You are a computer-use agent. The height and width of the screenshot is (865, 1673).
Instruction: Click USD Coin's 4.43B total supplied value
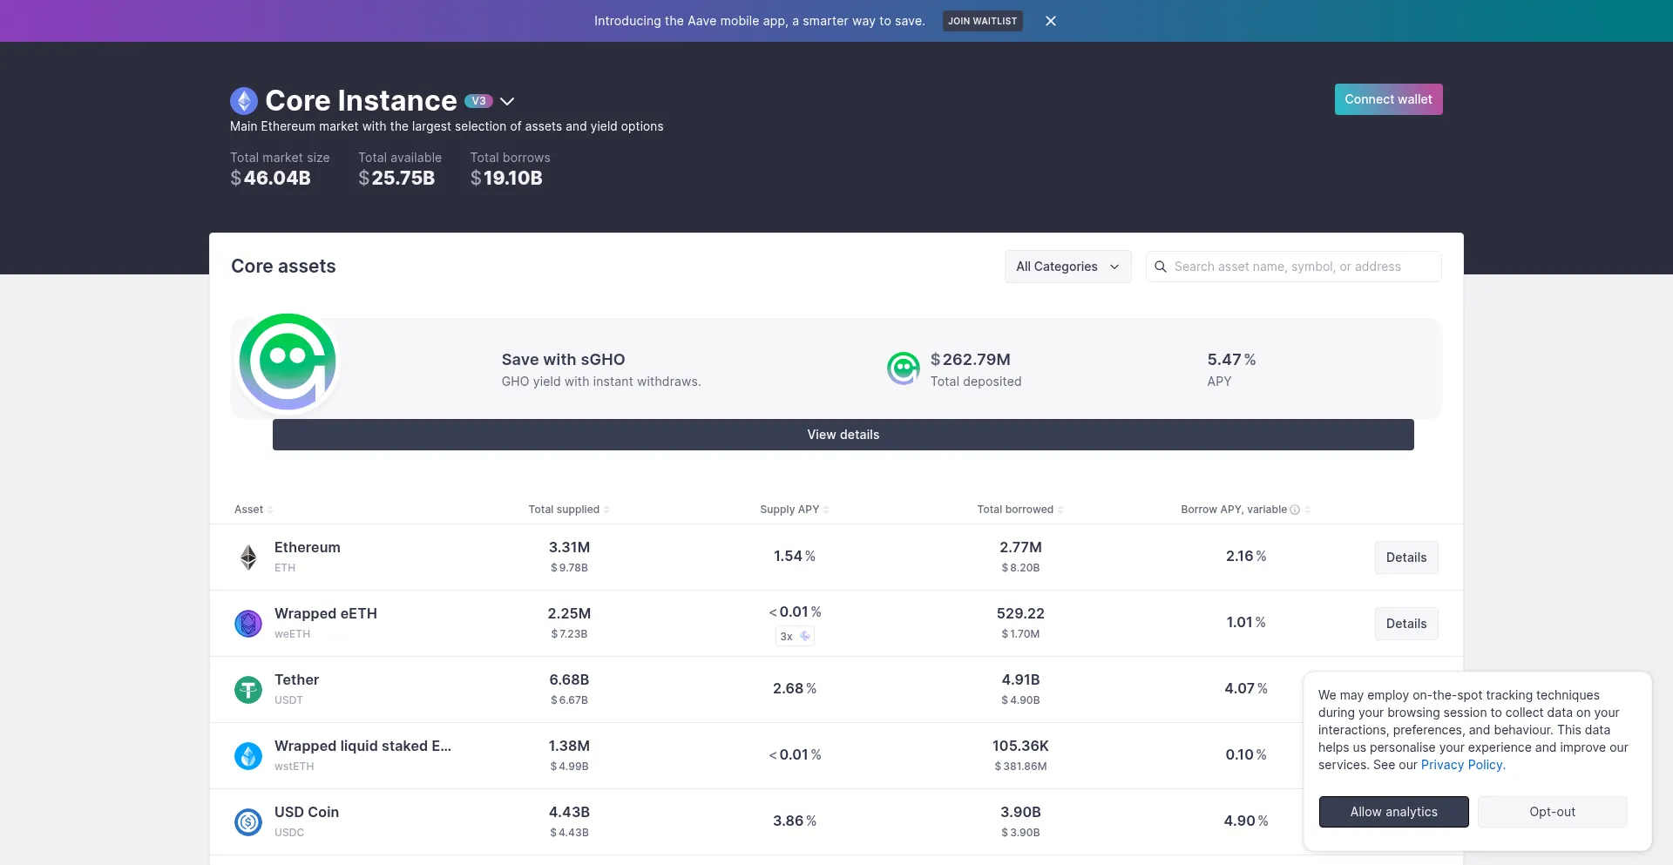[569, 812]
